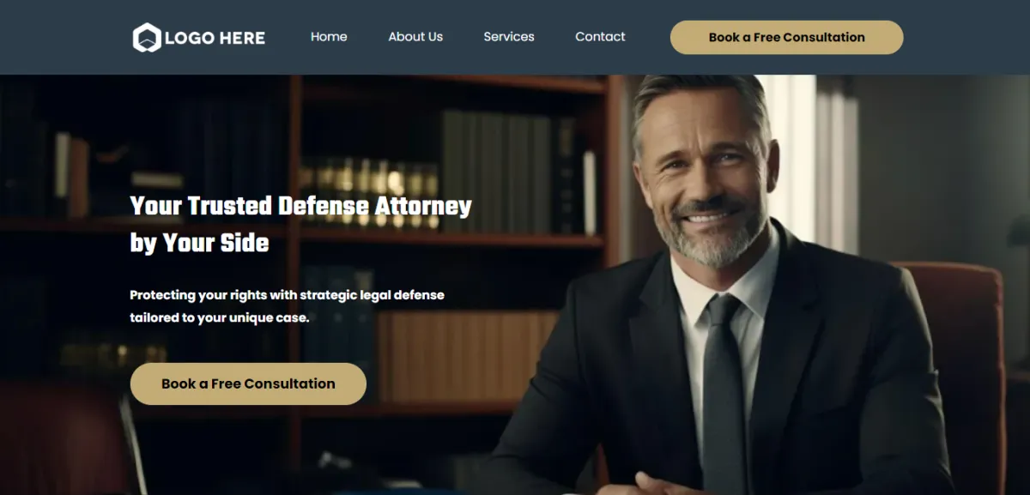The height and width of the screenshot is (495, 1030).
Task: Click the tan binders on lower shelf
Action: (x=468, y=356)
